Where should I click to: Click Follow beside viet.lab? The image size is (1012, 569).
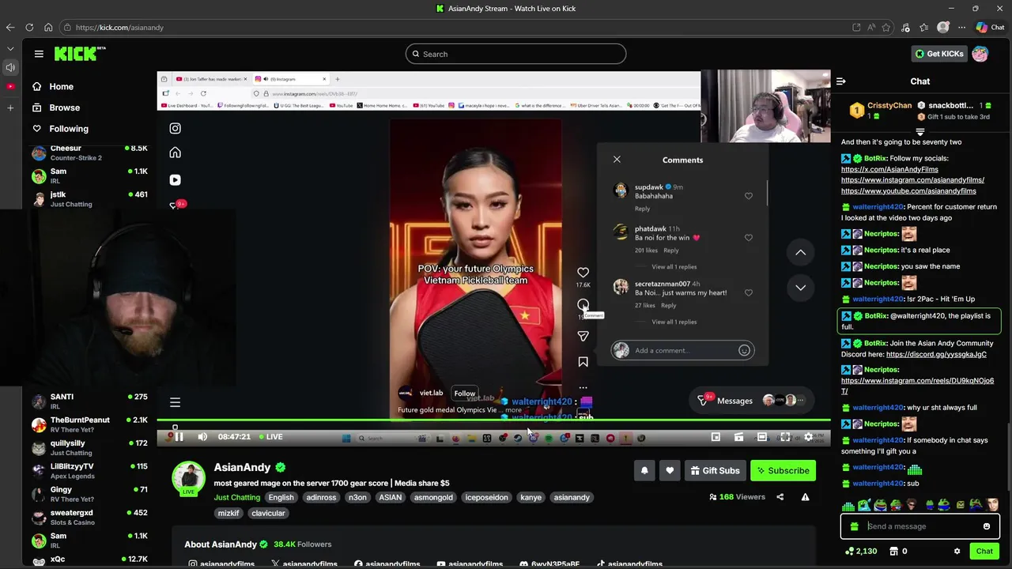click(465, 394)
